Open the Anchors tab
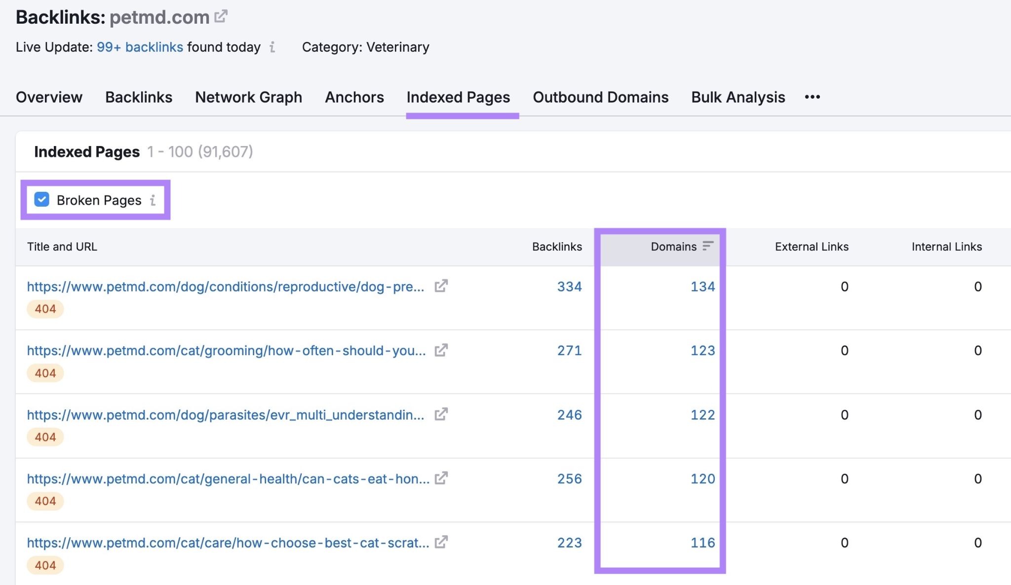Viewport: 1011px width, 585px height. coord(354,97)
